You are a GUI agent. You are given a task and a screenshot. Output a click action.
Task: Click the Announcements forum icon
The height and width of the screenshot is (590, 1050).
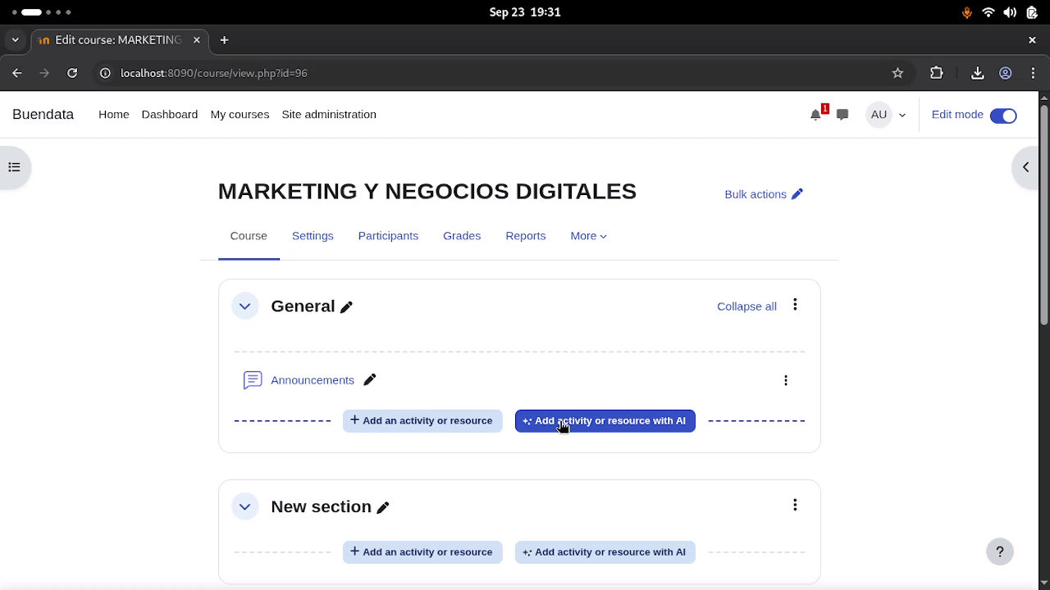[x=253, y=379]
